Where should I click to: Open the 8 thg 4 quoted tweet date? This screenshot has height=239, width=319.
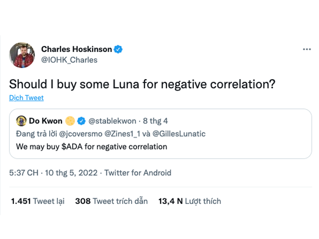click(156, 121)
